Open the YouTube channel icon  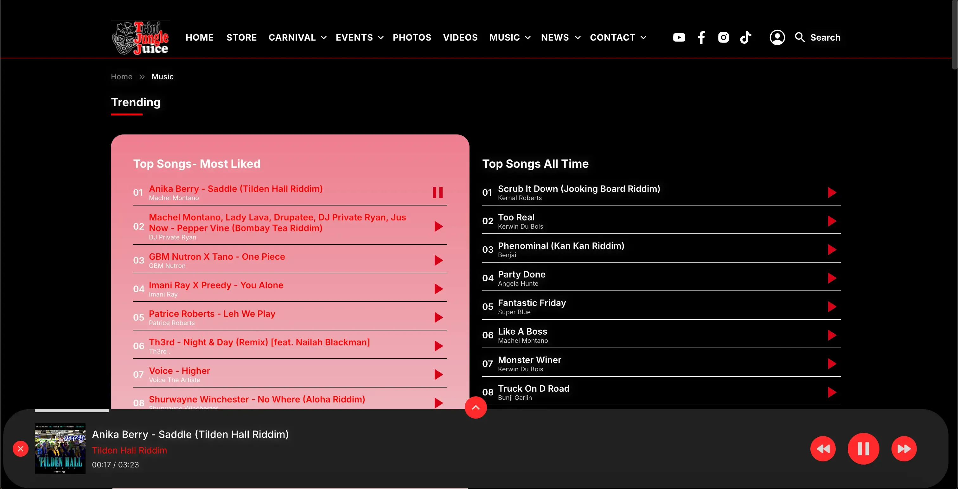coord(679,38)
